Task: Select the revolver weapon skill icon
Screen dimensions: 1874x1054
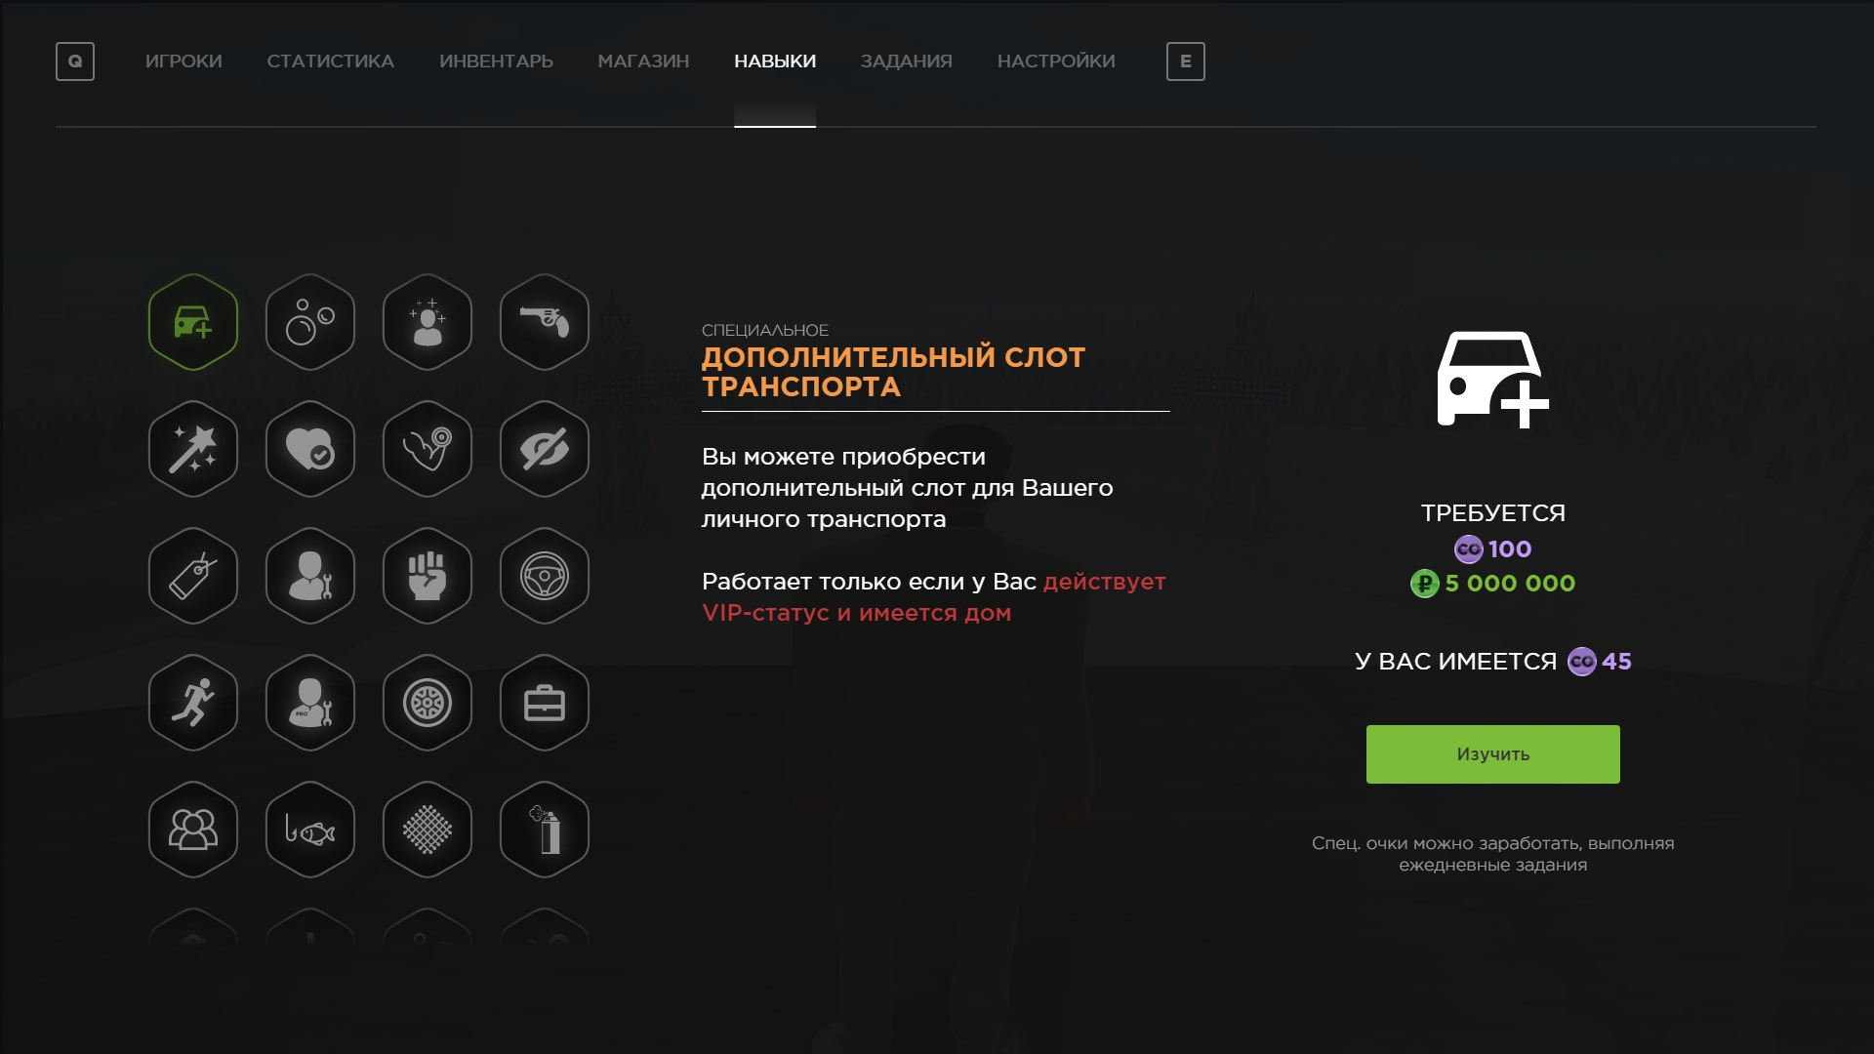Action: pos(545,322)
